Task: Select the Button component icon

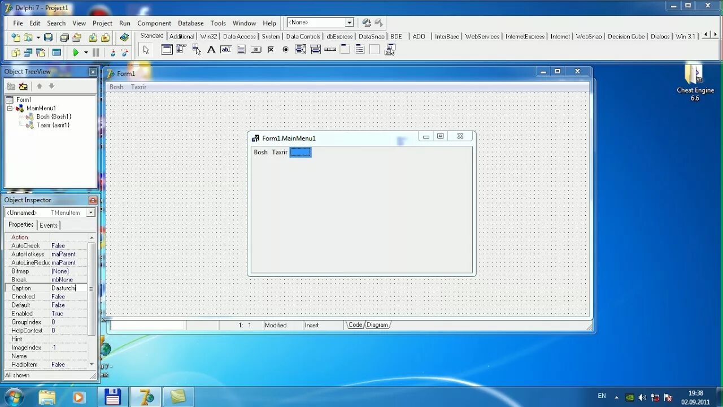Action: coord(256,50)
